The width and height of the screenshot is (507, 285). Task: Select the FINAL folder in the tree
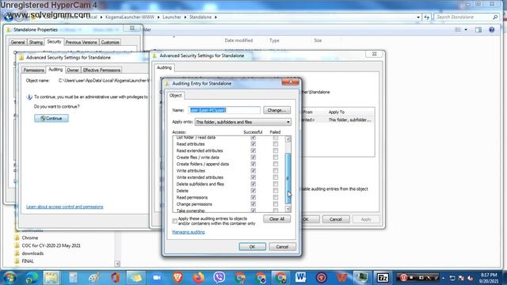pos(28,261)
